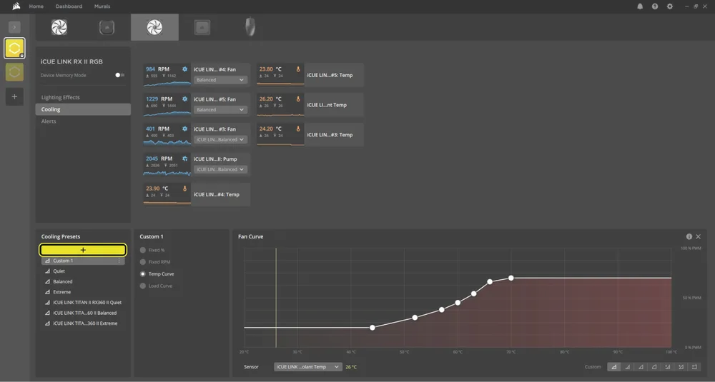Select the bright yellow hexagon profile

[14, 49]
